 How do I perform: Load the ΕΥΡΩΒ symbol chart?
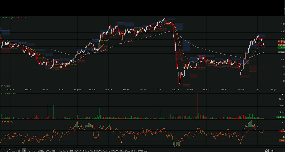coord(41,151)
